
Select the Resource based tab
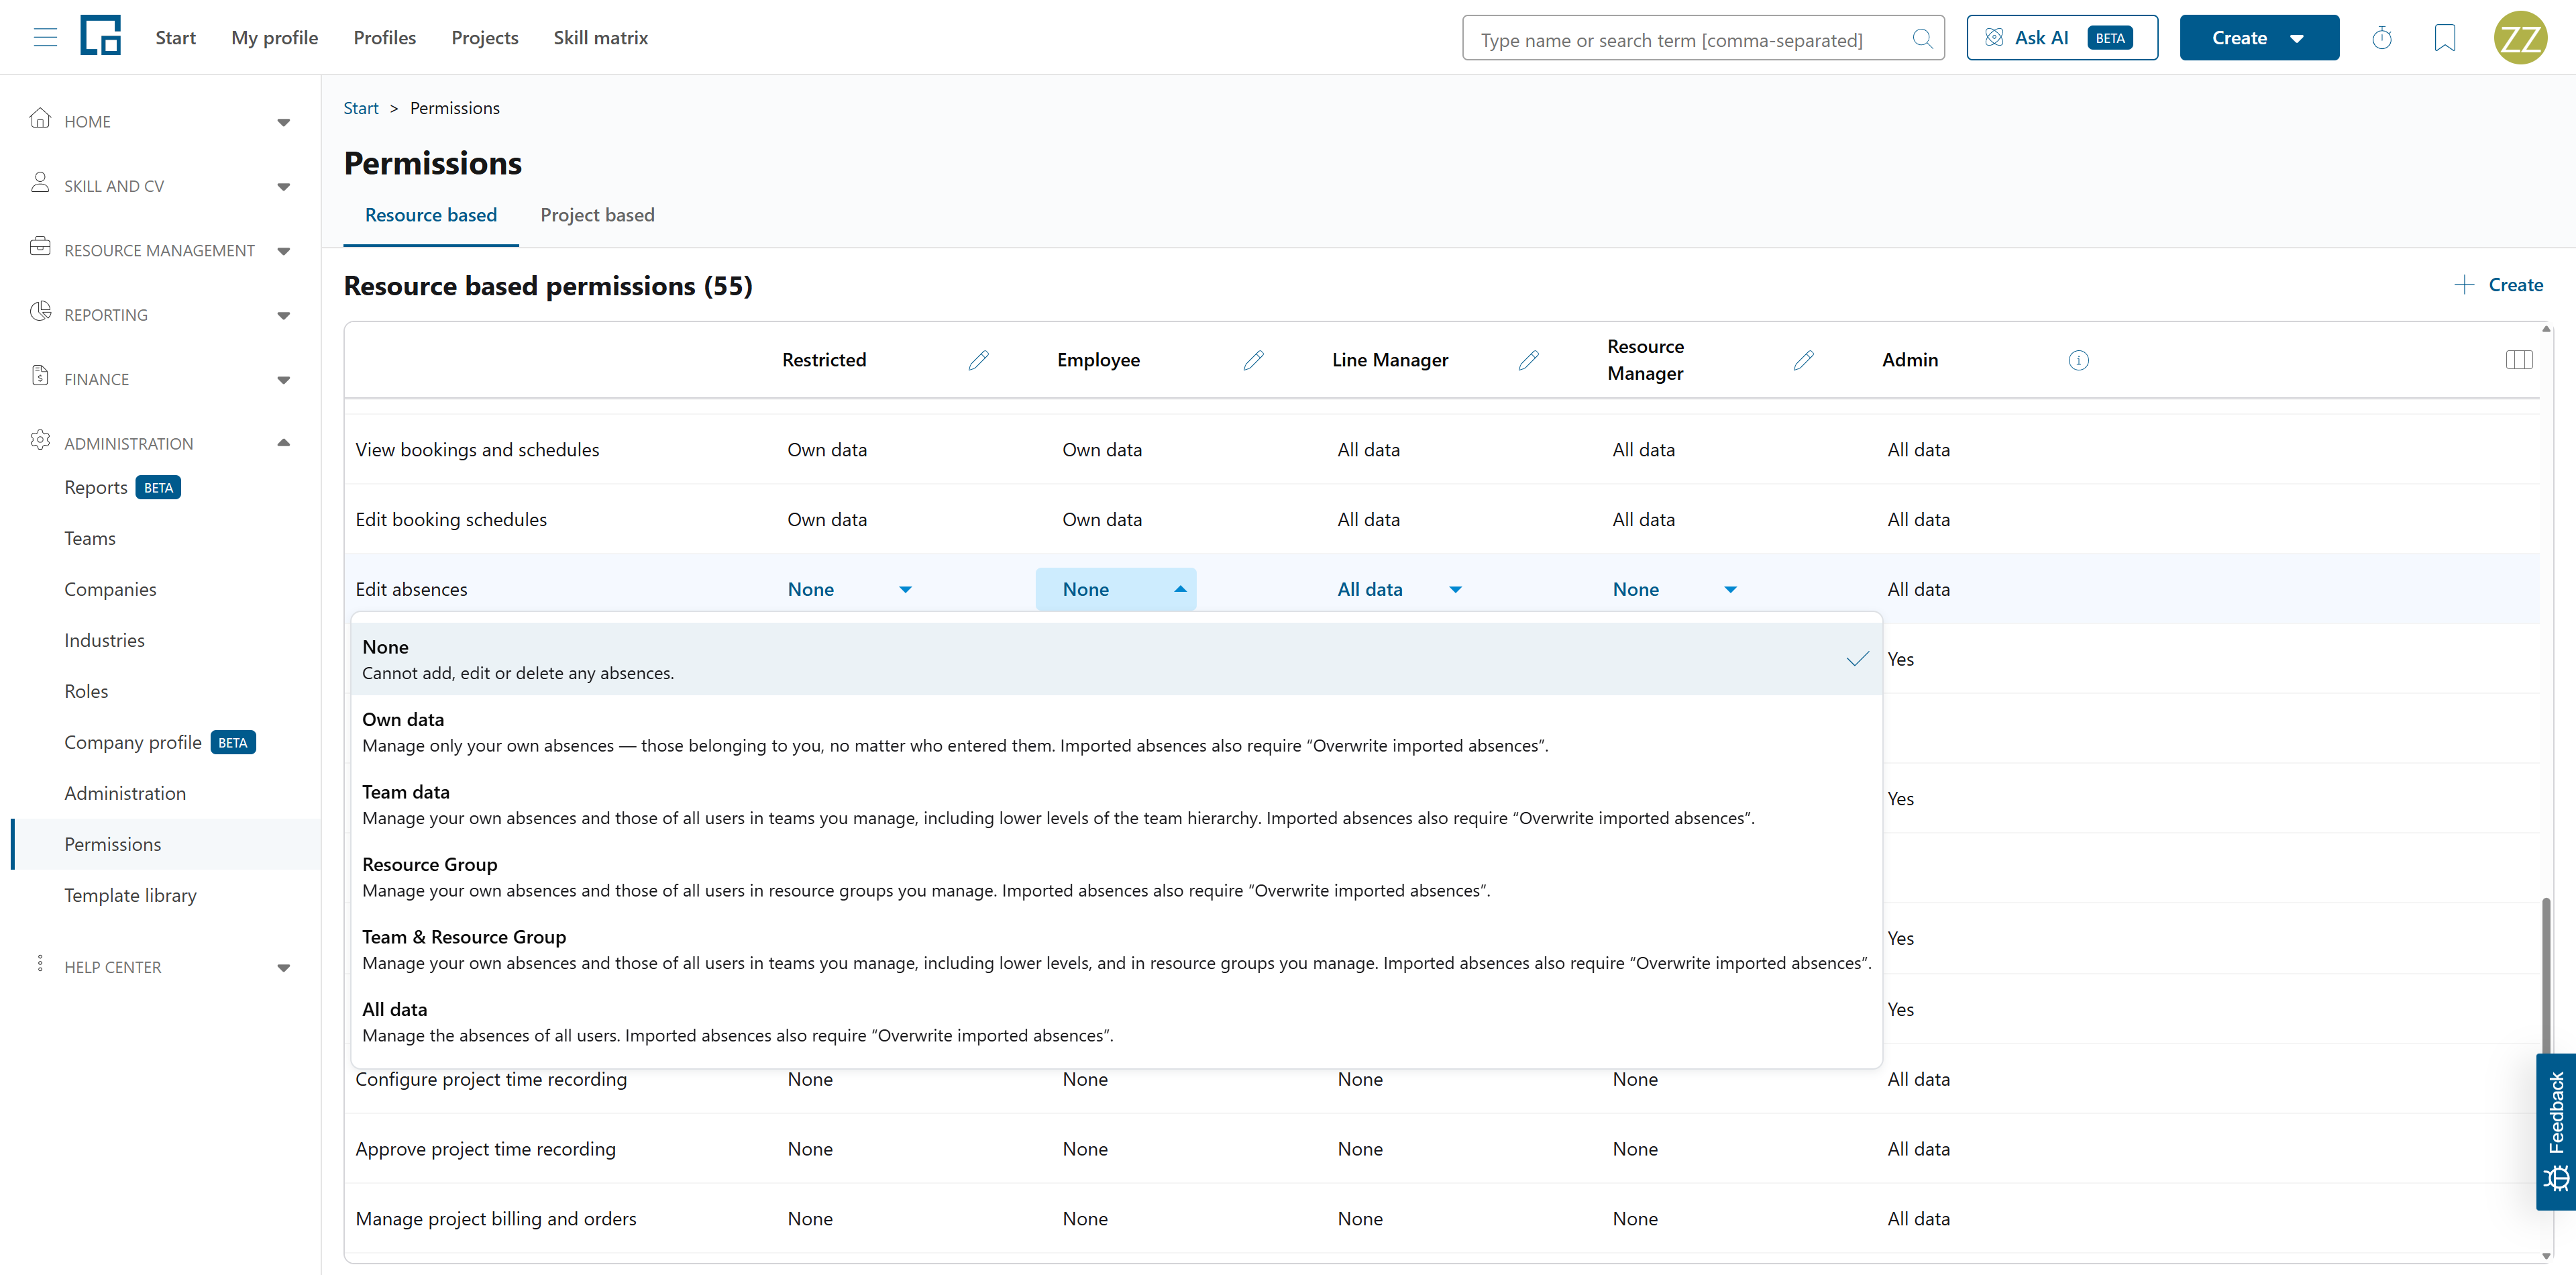coord(431,215)
